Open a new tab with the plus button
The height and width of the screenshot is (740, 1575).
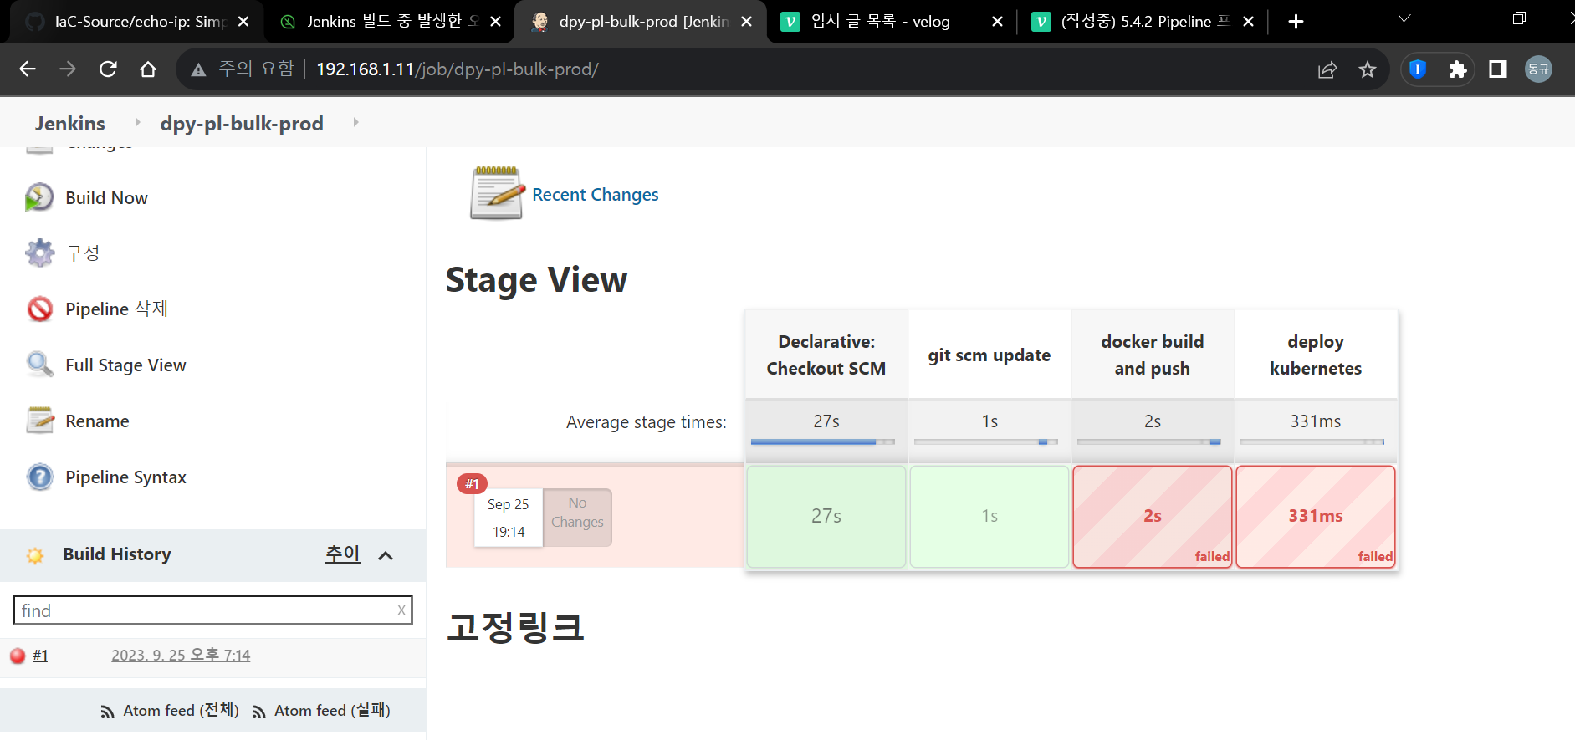click(1296, 22)
